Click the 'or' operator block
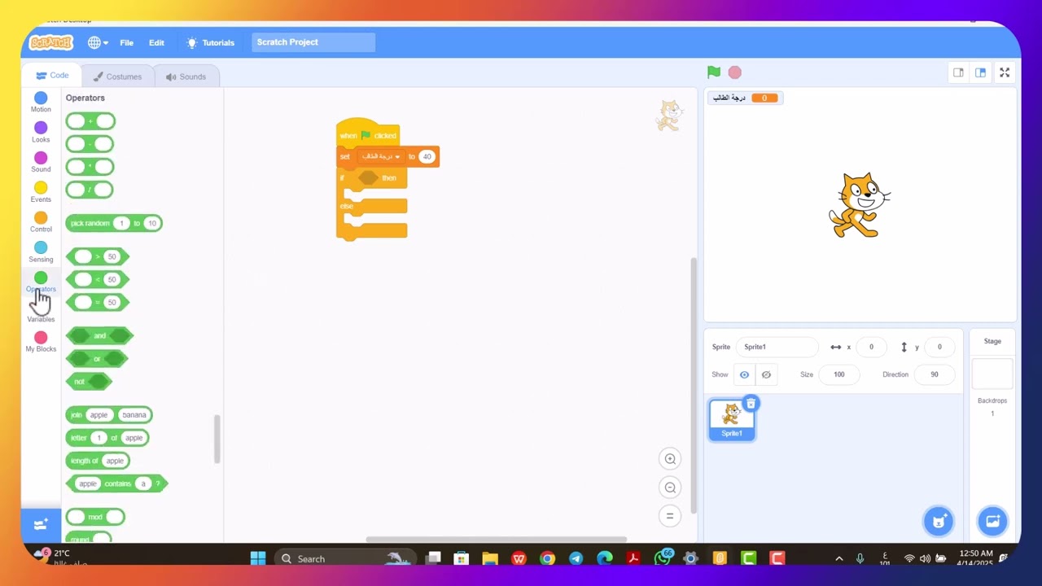 (97, 358)
